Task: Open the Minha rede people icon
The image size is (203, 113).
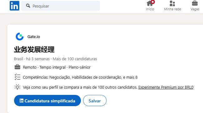Action: pos(172,3)
